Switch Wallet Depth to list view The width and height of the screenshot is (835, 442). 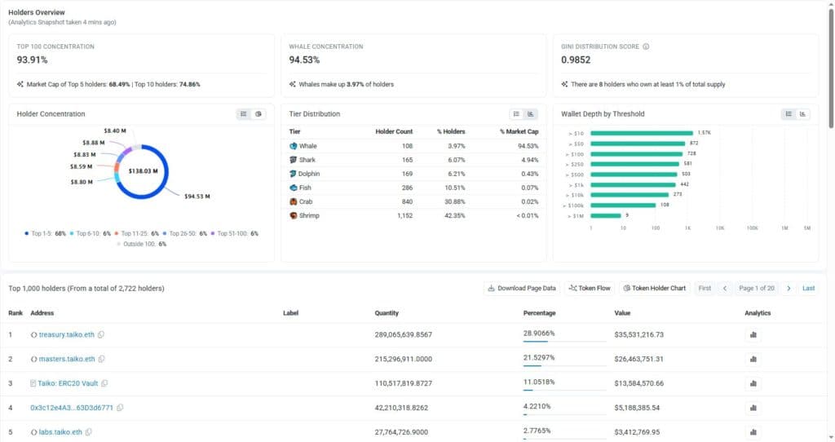789,114
